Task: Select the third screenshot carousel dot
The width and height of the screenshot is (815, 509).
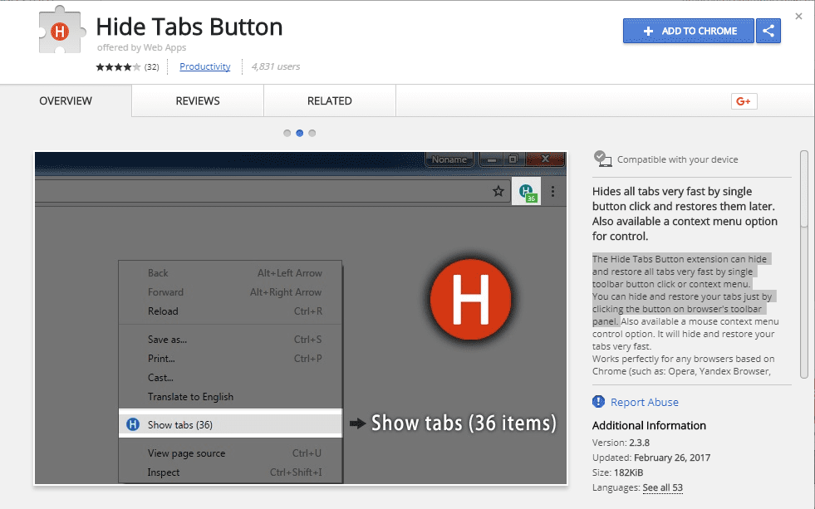Action: point(312,133)
